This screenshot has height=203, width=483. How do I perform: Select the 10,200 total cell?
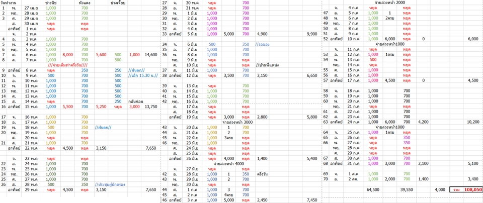click(x=472, y=123)
